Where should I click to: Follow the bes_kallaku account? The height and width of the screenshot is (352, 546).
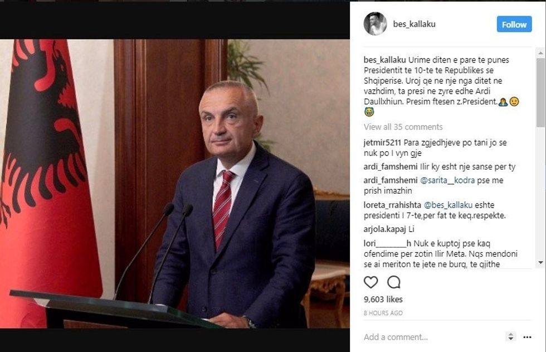coord(514,24)
